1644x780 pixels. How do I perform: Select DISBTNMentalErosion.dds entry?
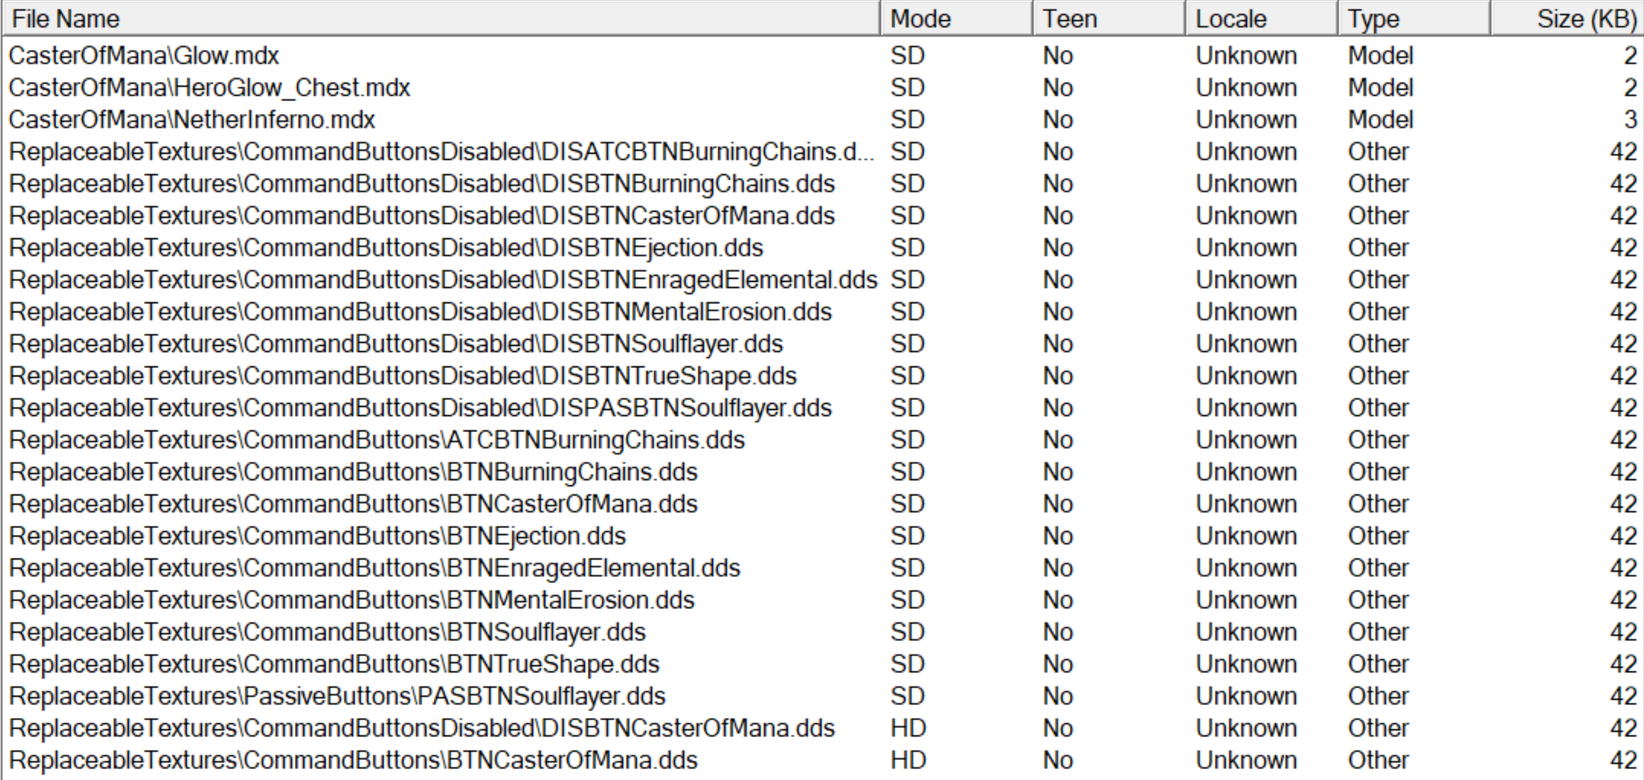pos(420,312)
